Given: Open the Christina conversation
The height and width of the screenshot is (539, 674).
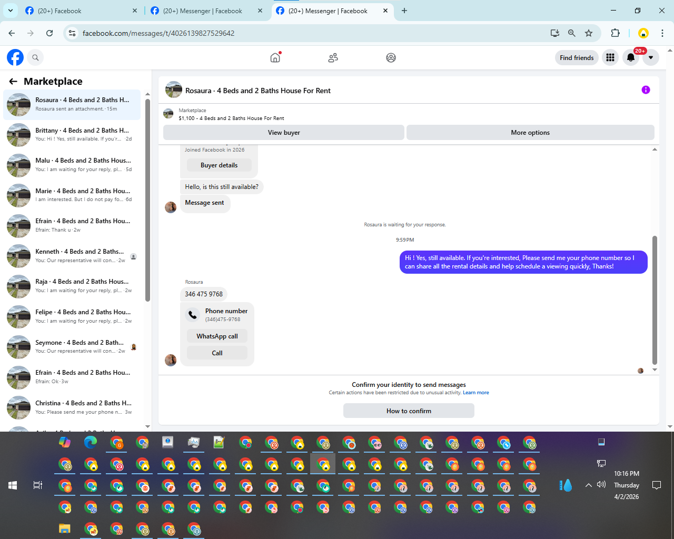Looking at the screenshot, I should pos(72,408).
